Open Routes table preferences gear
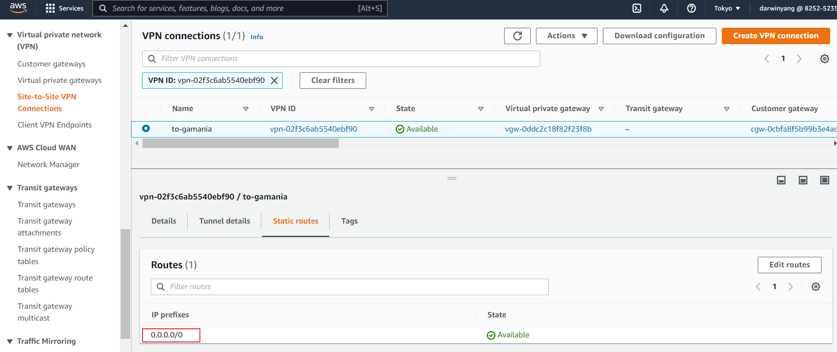The image size is (837, 352). click(x=816, y=287)
